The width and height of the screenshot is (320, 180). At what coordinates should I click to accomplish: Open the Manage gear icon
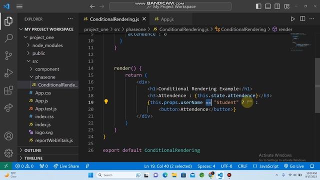(8, 153)
